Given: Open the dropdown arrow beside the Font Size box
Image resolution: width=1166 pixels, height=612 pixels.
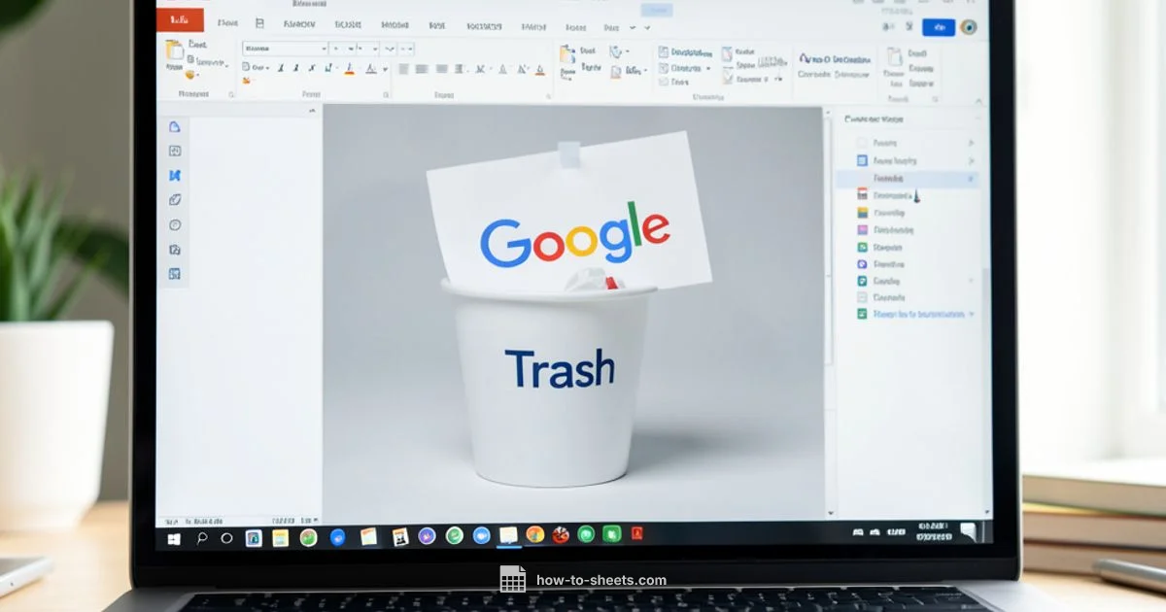Looking at the screenshot, I should pos(350,48).
